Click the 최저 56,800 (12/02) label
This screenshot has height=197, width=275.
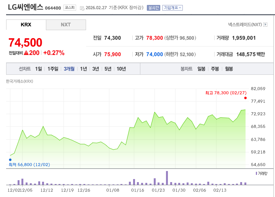29,165
